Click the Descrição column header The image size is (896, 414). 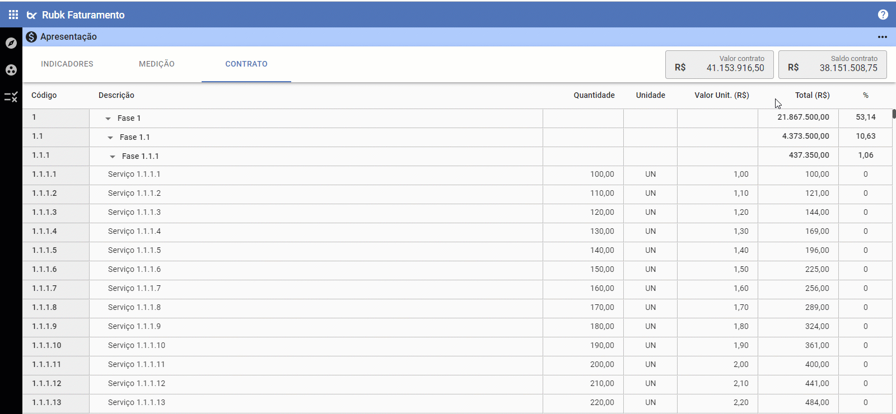coord(116,95)
